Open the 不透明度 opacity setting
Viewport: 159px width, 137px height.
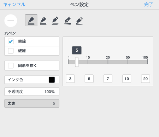coord(32,92)
